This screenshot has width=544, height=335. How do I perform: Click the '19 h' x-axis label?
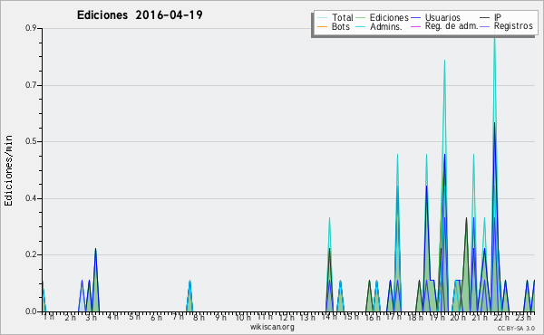pos(437,317)
